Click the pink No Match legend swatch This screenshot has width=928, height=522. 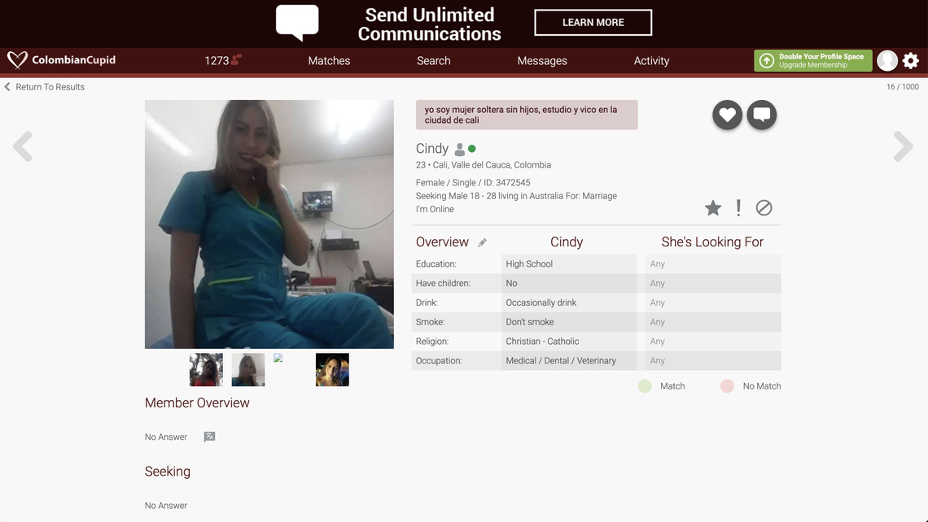(x=727, y=386)
